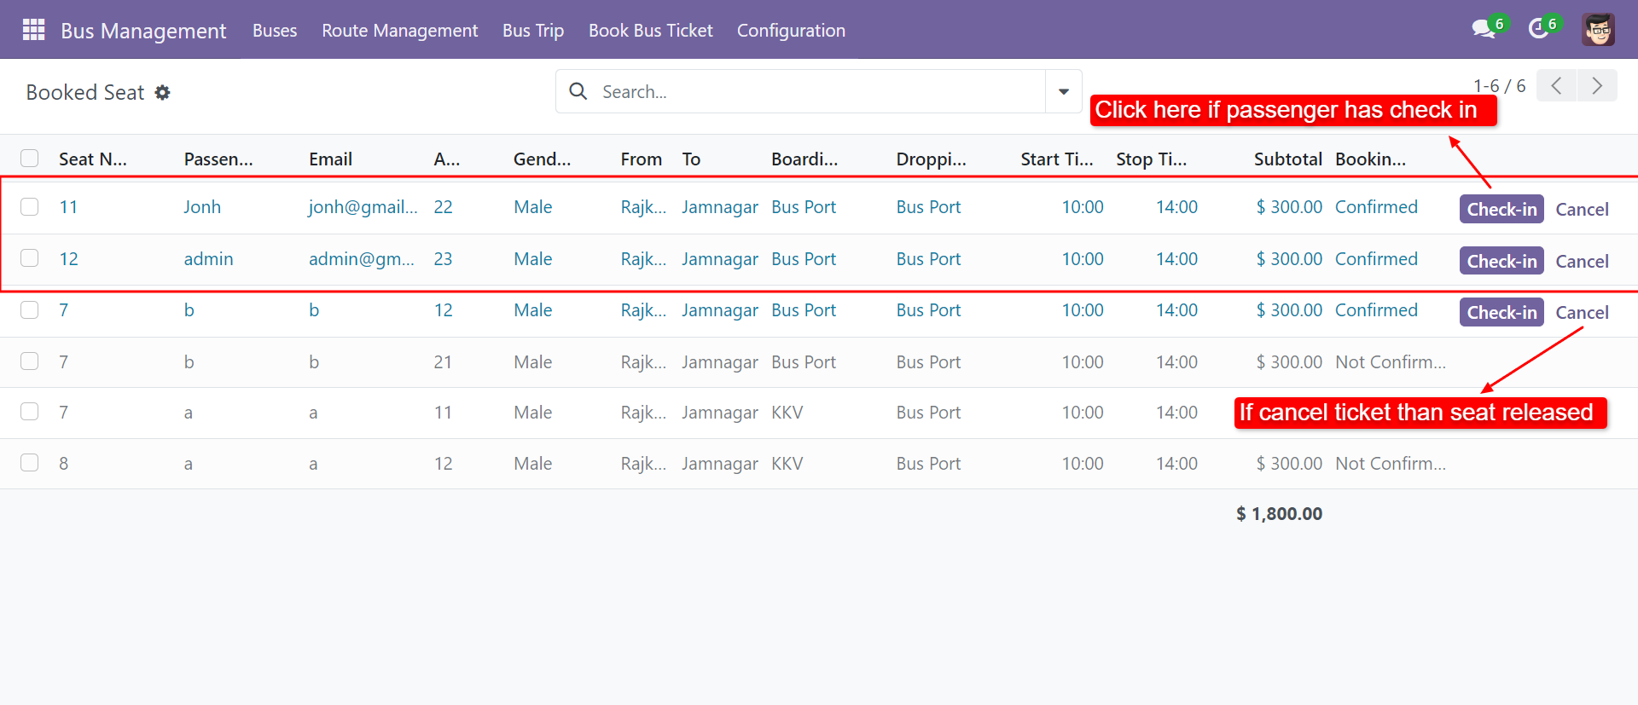Click Check-in for seat 7 confirmed row
The width and height of the screenshot is (1638, 705).
tap(1501, 312)
